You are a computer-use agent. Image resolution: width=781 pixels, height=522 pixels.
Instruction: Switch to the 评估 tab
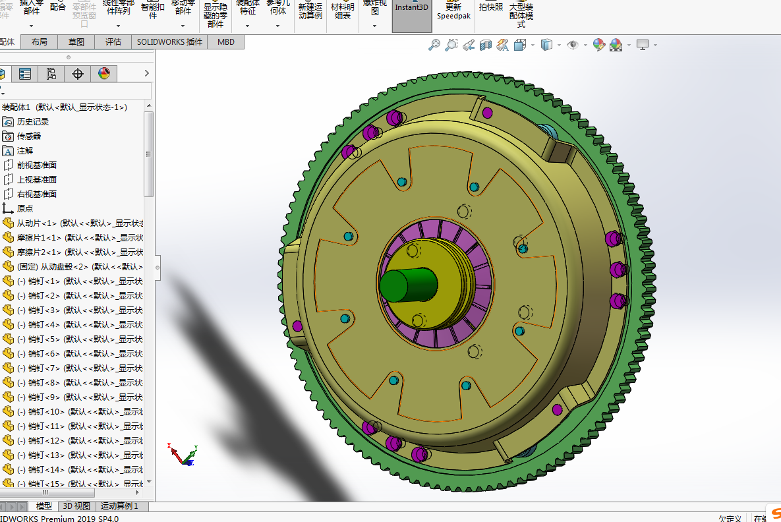[x=113, y=42]
